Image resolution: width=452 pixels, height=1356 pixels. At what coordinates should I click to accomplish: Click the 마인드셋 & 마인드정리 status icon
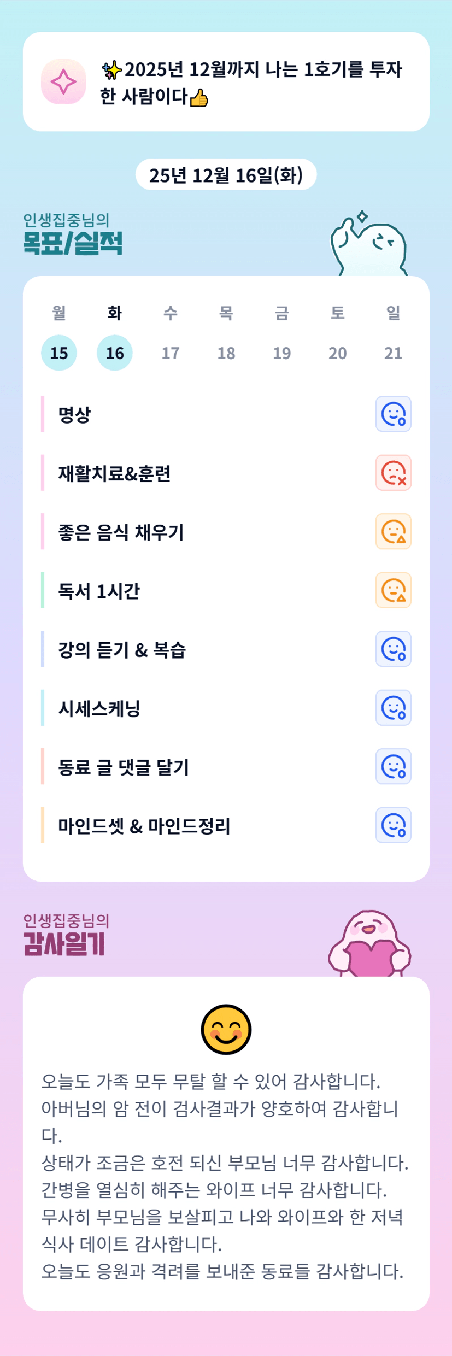click(393, 825)
